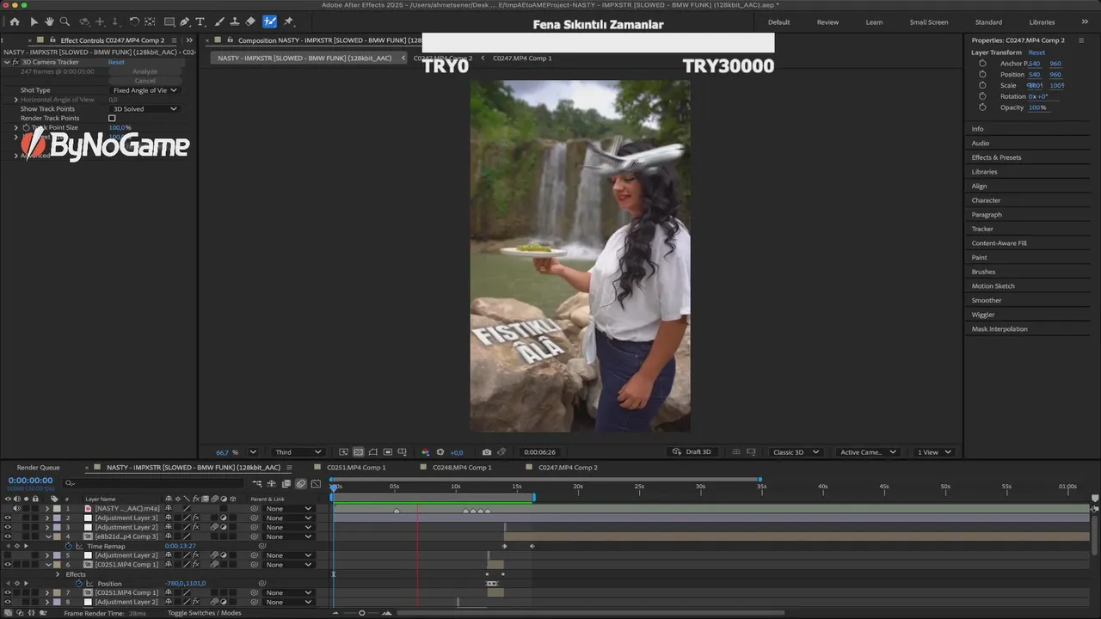Click the highlighted Roto Brush tool

tap(270, 21)
